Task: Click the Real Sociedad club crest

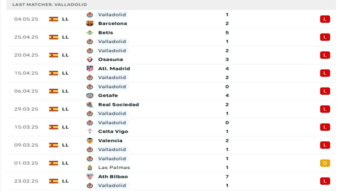Action: pos(89,105)
